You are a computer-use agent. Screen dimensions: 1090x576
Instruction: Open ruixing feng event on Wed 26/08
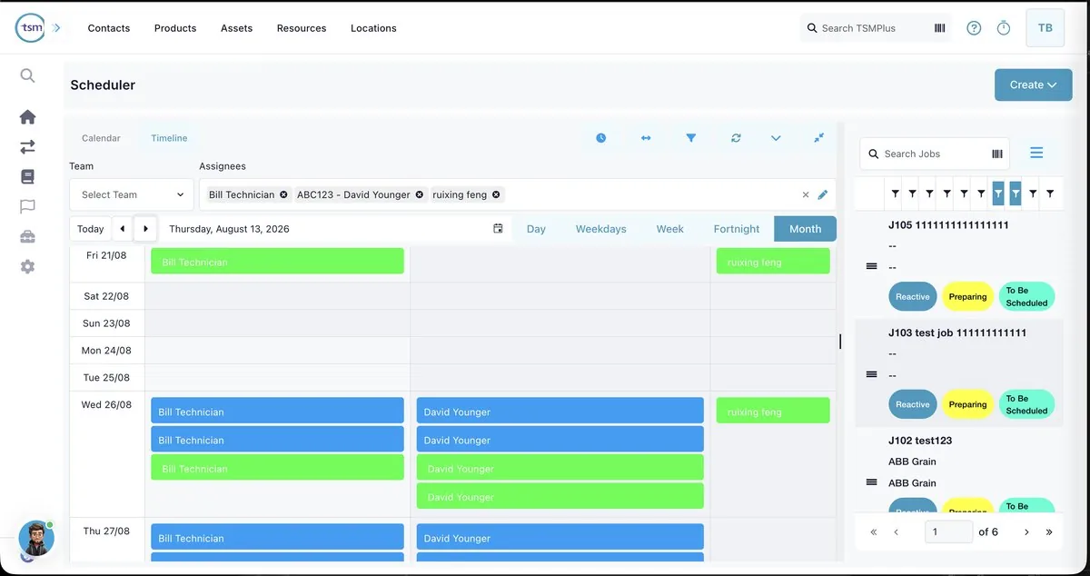[773, 412]
